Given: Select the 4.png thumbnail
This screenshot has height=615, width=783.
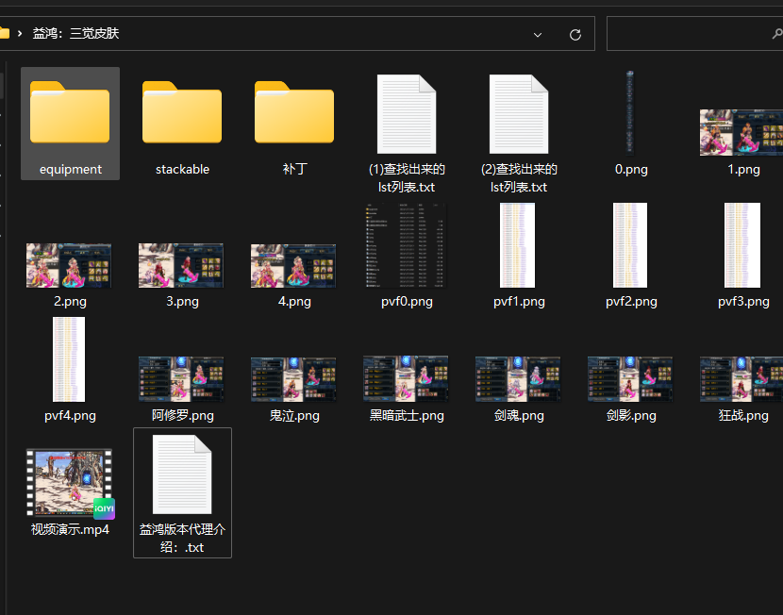Looking at the screenshot, I should tap(293, 266).
